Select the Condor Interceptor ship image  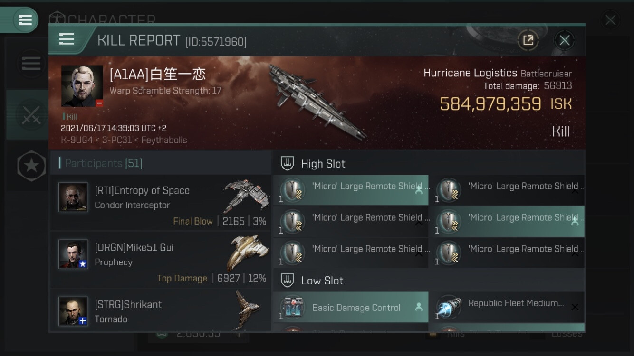244,196
